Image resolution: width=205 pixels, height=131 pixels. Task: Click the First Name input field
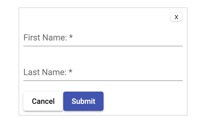pos(103,38)
